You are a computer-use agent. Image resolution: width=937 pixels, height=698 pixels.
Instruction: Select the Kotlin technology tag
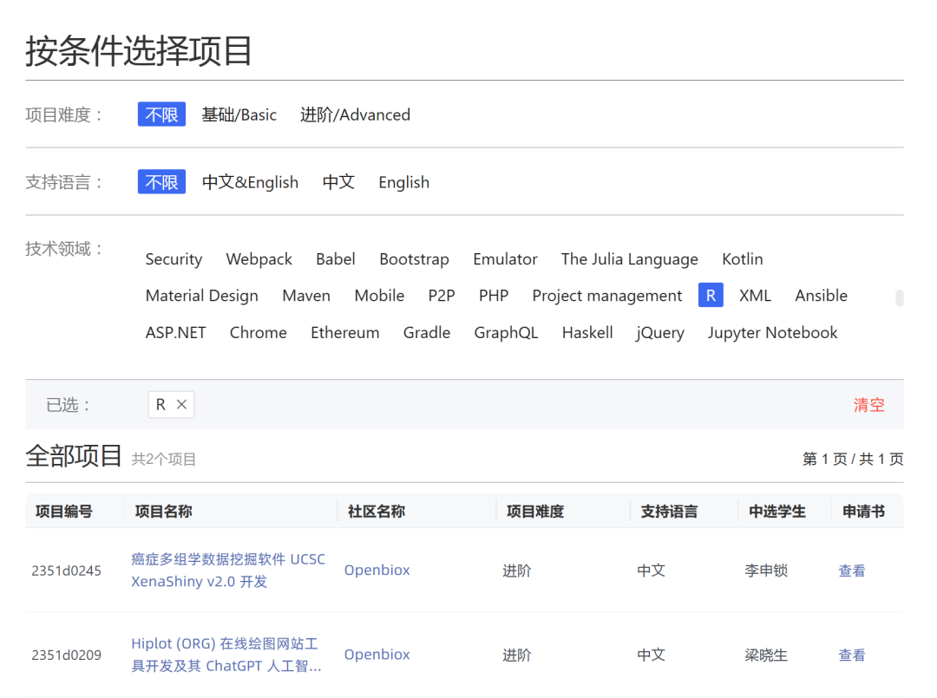[742, 258]
